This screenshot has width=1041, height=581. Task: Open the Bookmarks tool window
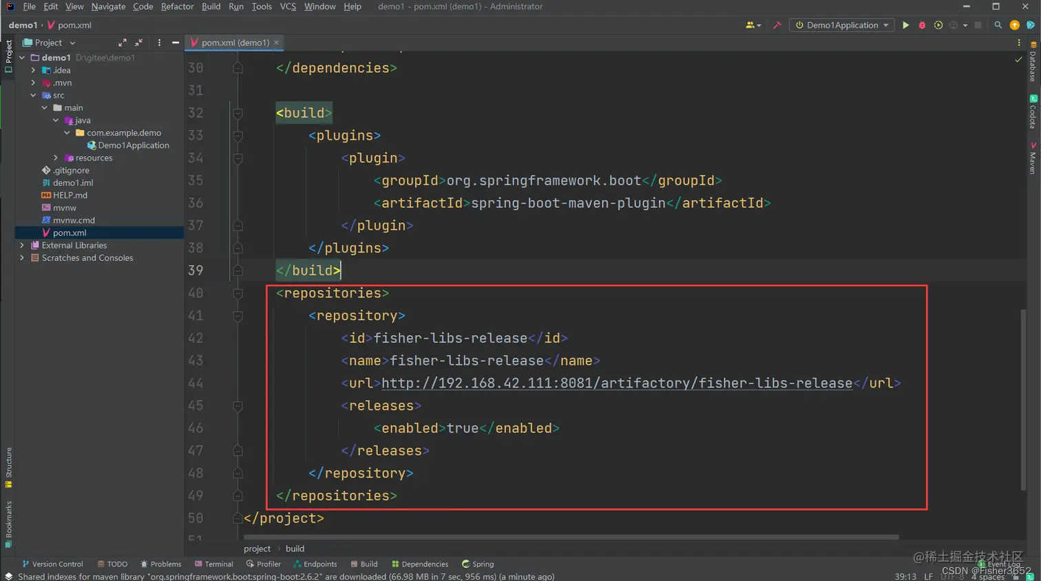8,525
